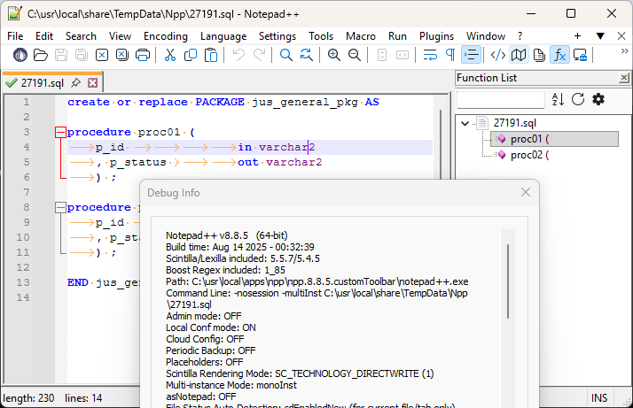The image size is (633, 408).
Task: Open the Encoding menu
Action: click(x=165, y=35)
